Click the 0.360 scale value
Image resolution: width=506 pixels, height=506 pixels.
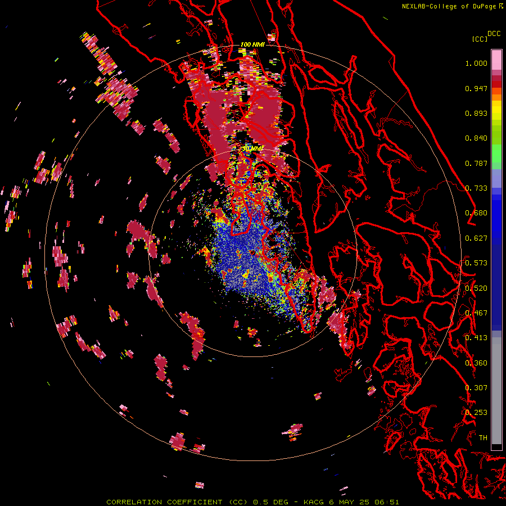coord(476,363)
